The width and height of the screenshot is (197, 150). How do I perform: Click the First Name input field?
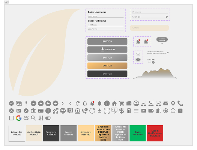pyautogui.click(x=106, y=25)
